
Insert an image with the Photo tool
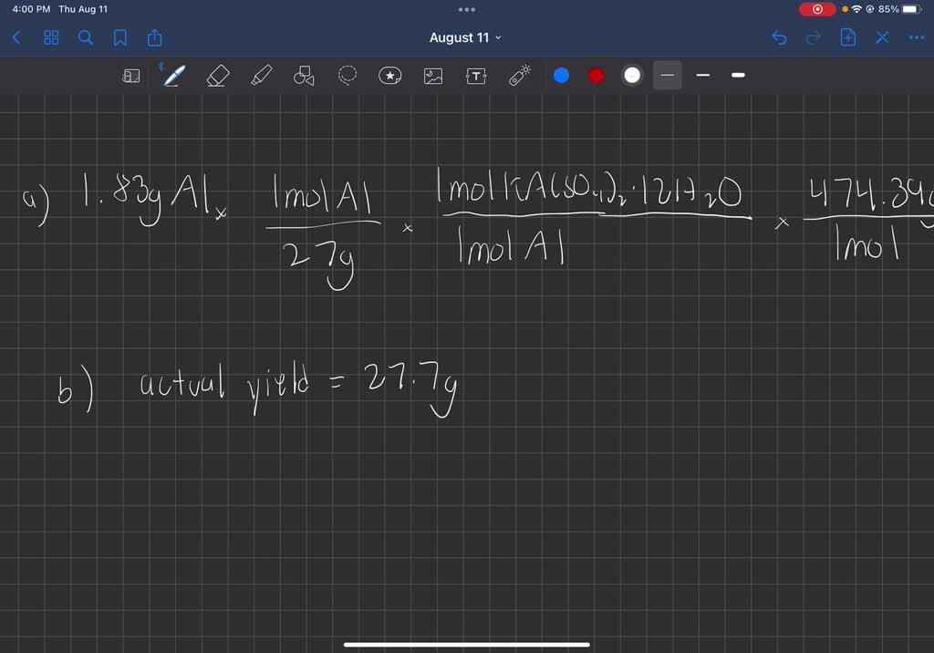click(x=433, y=76)
